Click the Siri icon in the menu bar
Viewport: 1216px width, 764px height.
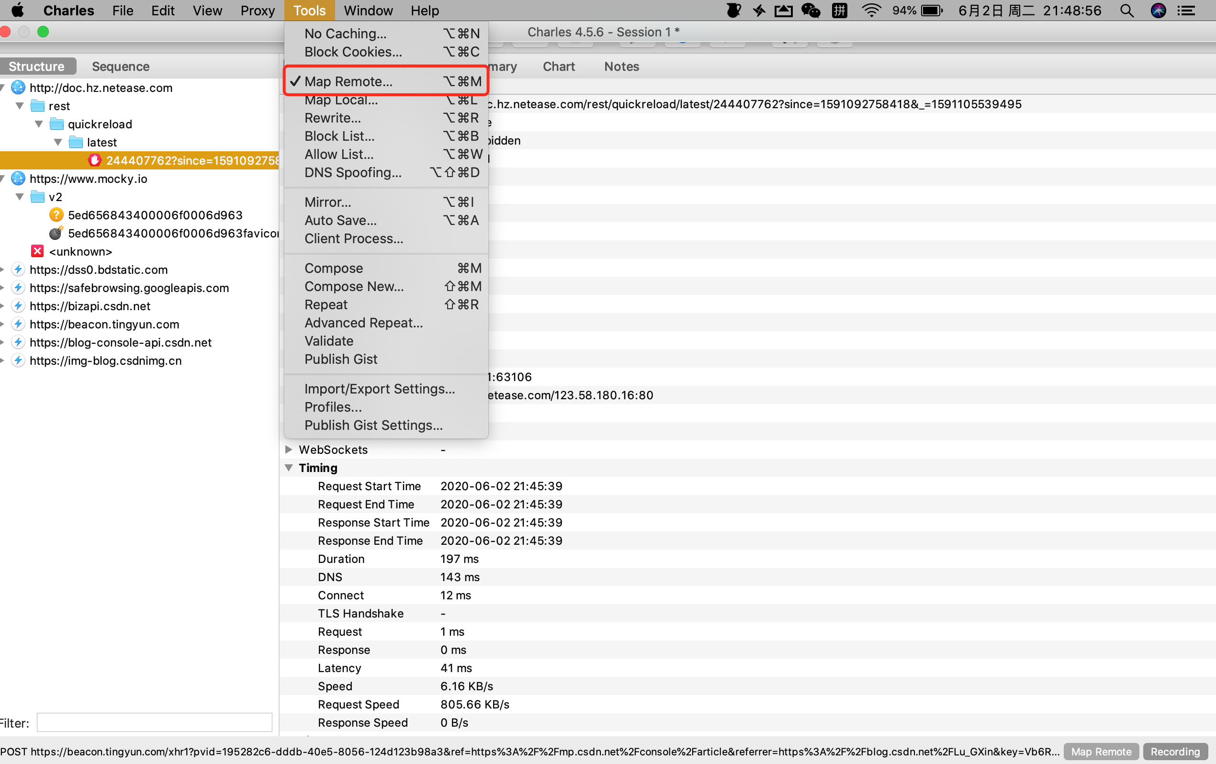(x=1158, y=11)
